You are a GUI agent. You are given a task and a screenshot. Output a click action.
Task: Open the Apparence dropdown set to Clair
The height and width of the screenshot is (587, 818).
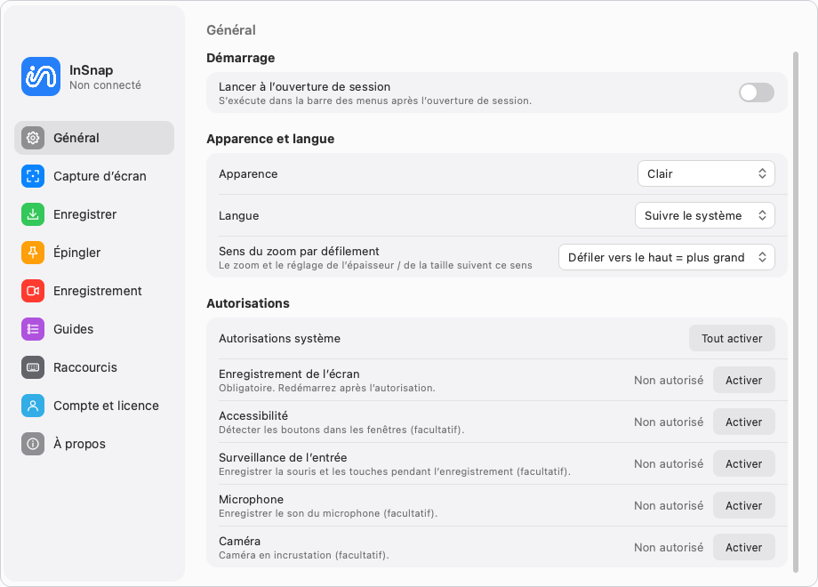coord(706,173)
